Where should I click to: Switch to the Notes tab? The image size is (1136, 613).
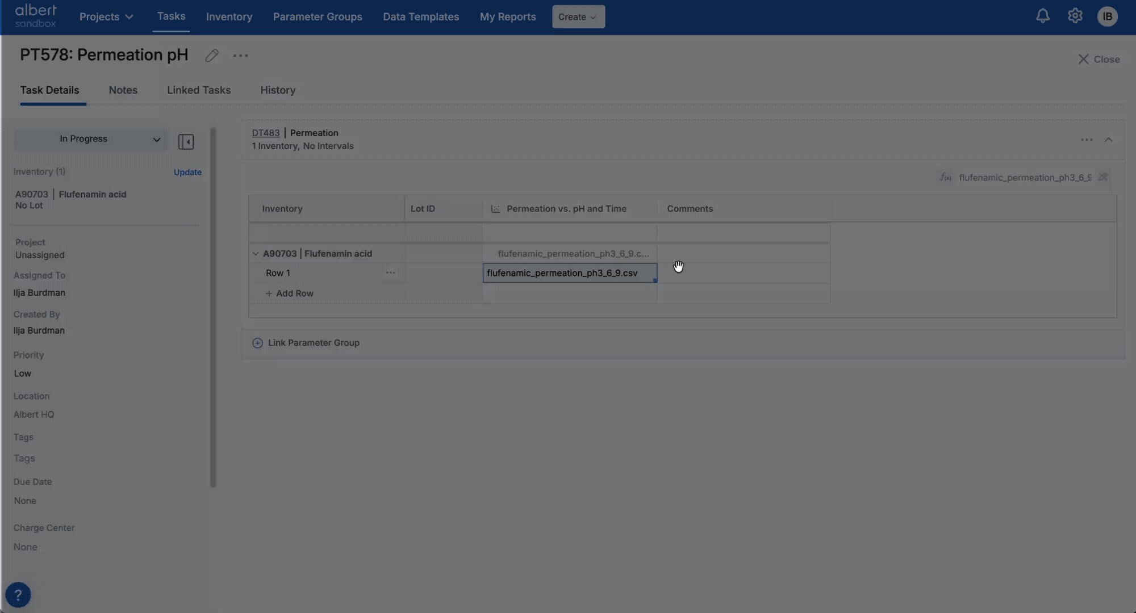[x=123, y=90]
